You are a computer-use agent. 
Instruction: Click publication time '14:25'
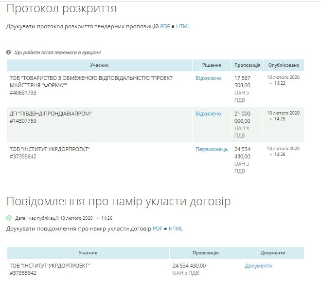280,119
